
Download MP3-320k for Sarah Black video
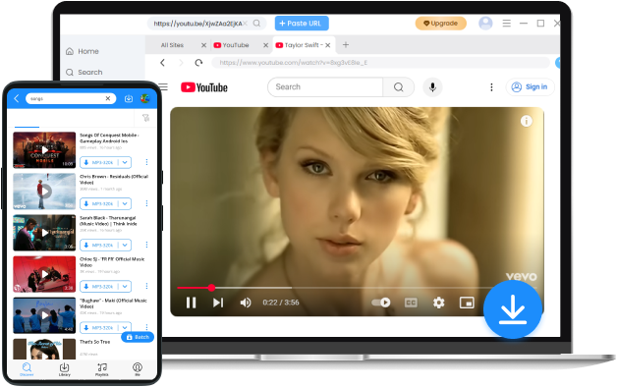[99, 245]
